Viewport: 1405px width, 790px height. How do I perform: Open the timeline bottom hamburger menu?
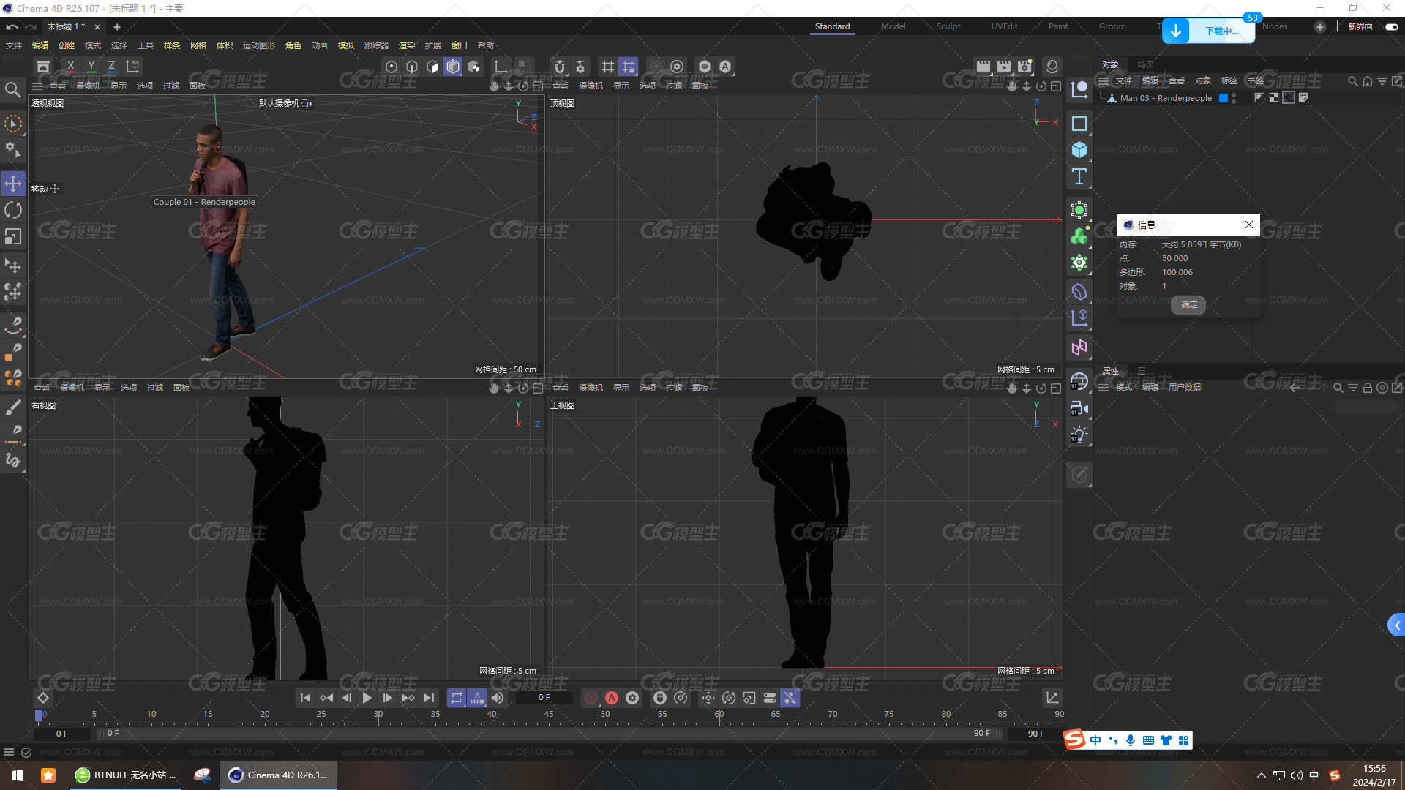click(9, 752)
